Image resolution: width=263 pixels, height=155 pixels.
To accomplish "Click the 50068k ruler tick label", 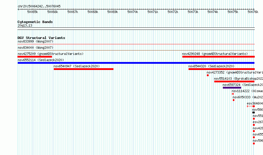I will pyautogui.click(x=93, y=12).
